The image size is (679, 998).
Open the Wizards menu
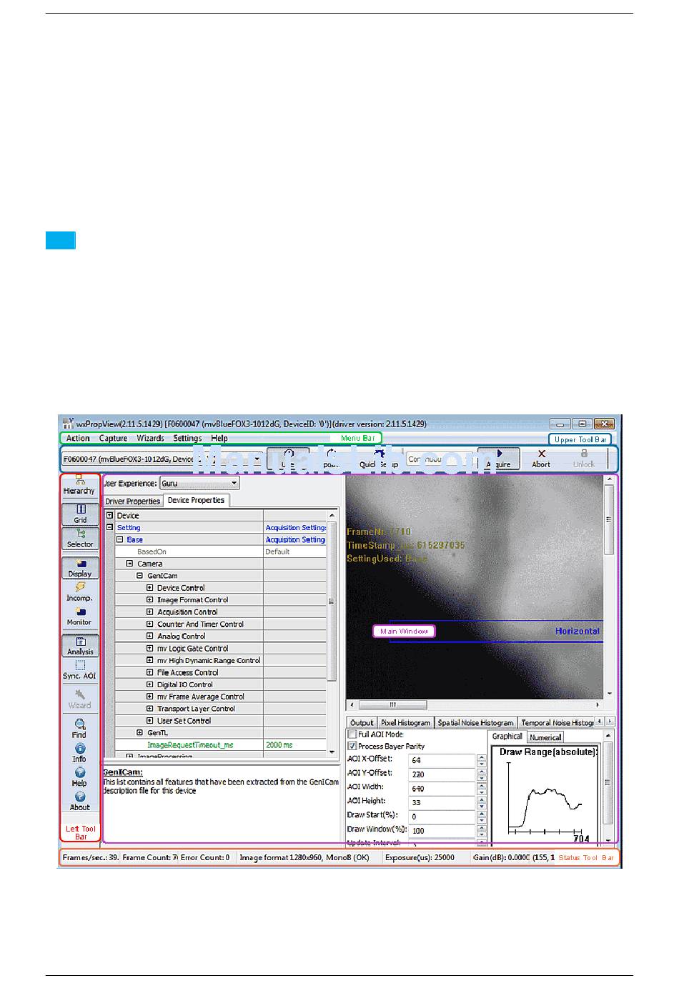tap(150, 439)
